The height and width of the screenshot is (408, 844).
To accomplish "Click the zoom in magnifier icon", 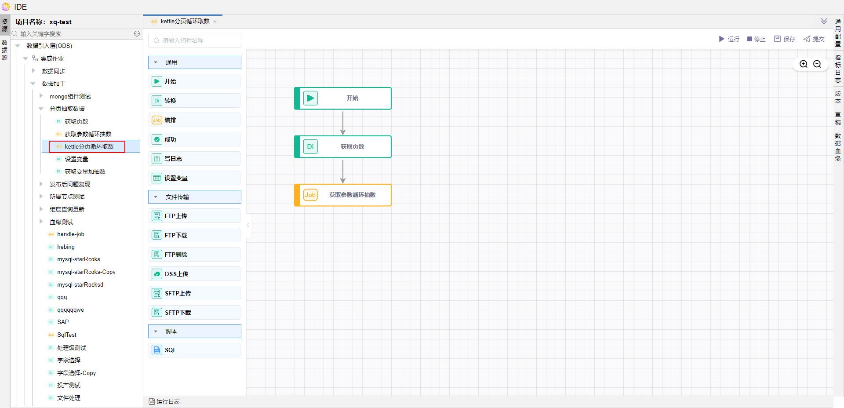I will pos(803,64).
